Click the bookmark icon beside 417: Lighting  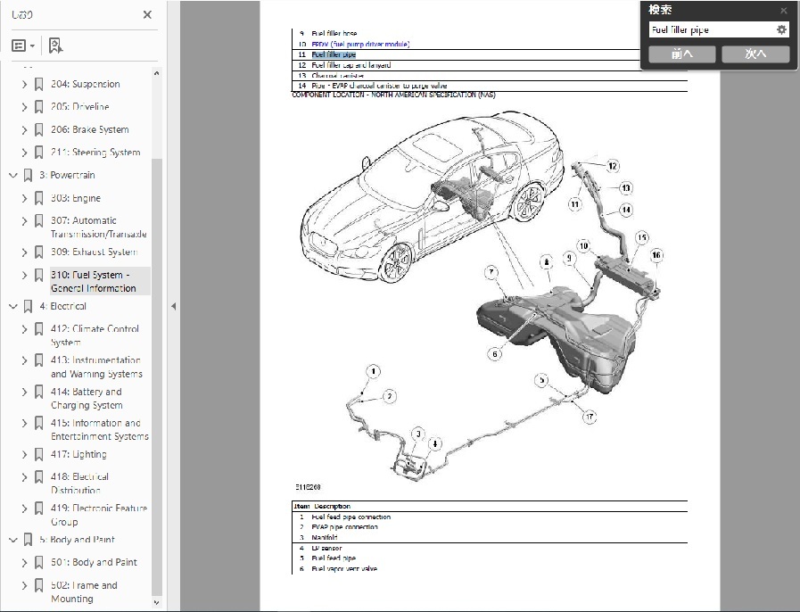tap(38, 454)
